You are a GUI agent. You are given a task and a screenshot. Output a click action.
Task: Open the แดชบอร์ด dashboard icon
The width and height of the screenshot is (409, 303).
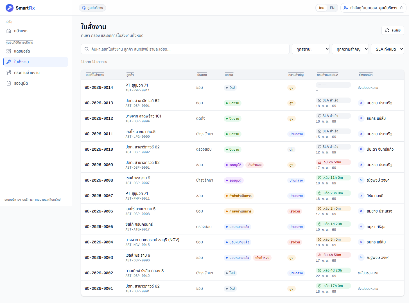tap(9, 51)
